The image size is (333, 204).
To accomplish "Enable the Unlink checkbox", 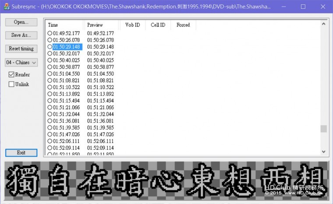I will click(x=11, y=84).
